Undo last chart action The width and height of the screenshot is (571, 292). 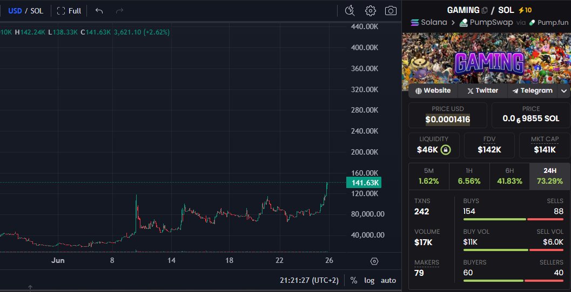(x=99, y=11)
